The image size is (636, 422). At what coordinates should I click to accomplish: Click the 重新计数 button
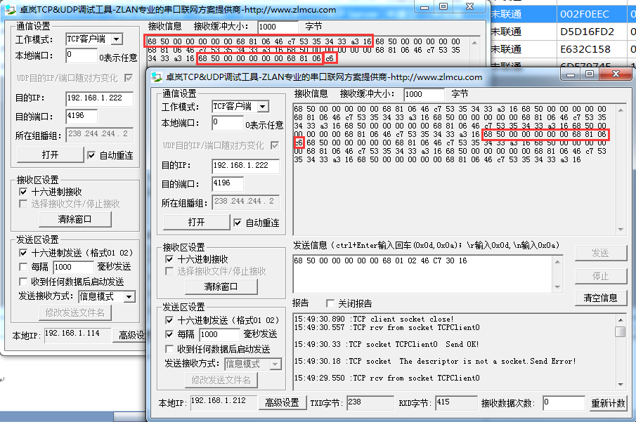click(x=608, y=403)
